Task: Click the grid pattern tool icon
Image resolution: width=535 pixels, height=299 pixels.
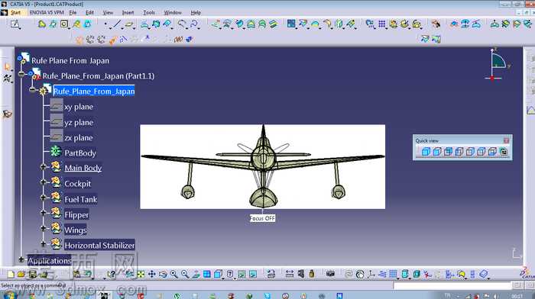Action: pos(382,24)
